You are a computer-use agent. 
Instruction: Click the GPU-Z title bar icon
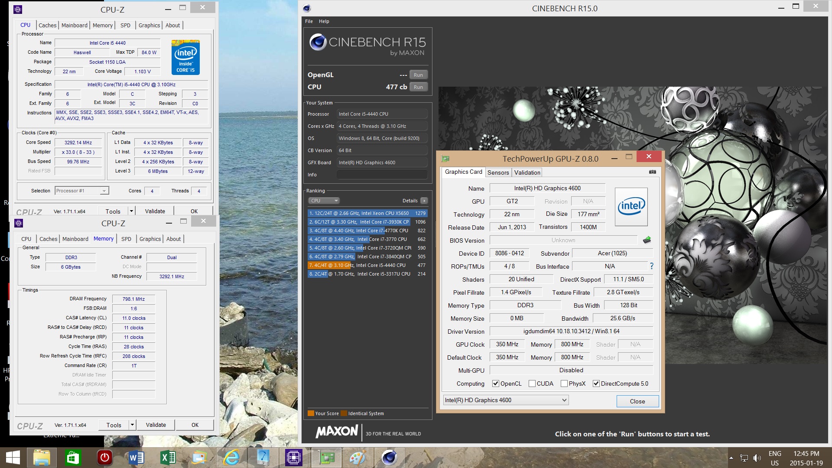click(445, 159)
